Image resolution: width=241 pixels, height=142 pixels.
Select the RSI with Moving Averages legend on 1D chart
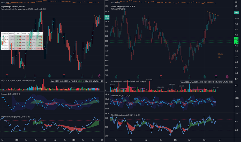pos(125,115)
